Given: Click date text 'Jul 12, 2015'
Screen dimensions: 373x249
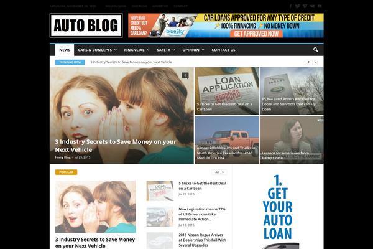Looking at the screenshot, I should point(186,225).
